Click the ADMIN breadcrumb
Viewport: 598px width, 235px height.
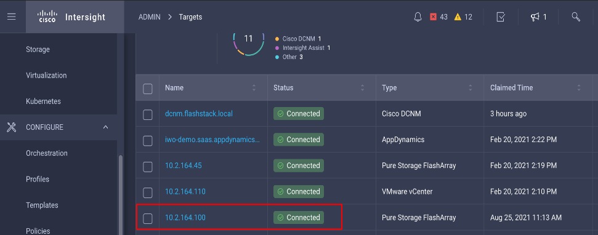150,17
